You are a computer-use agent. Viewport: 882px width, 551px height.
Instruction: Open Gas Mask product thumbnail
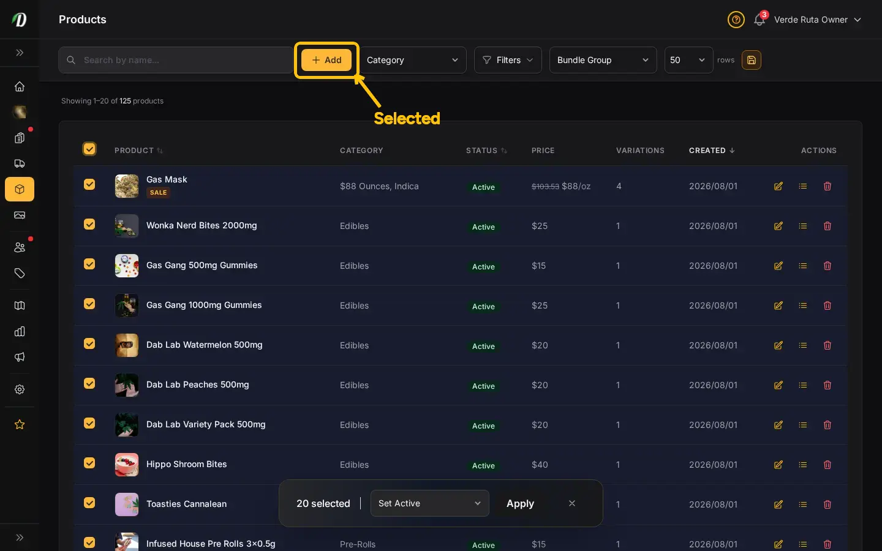click(x=127, y=186)
